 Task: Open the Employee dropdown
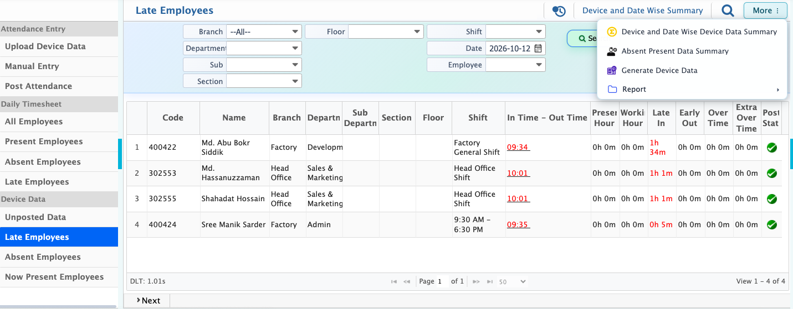(x=515, y=65)
